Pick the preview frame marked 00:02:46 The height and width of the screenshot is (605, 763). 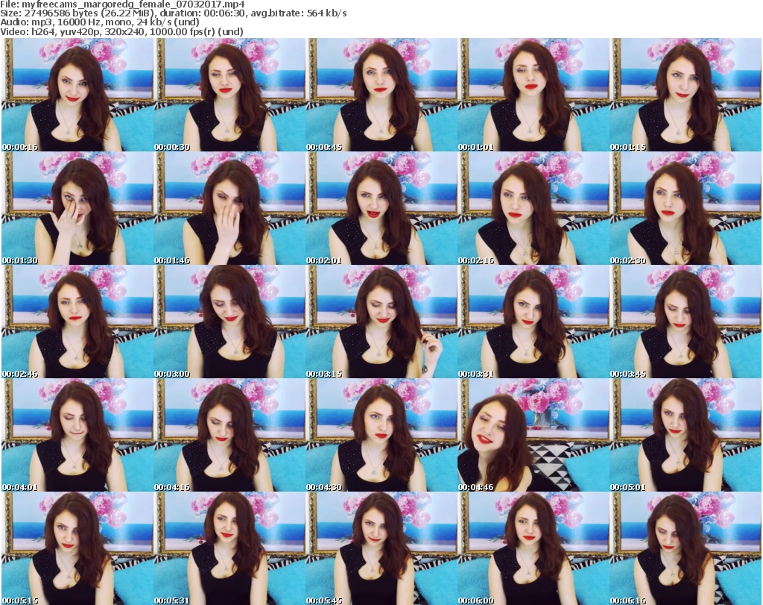tap(77, 322)
